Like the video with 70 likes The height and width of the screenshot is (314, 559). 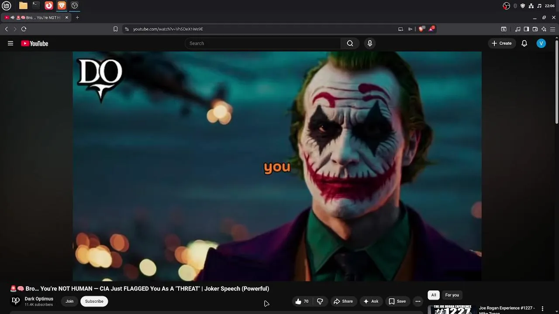(302, 301)
